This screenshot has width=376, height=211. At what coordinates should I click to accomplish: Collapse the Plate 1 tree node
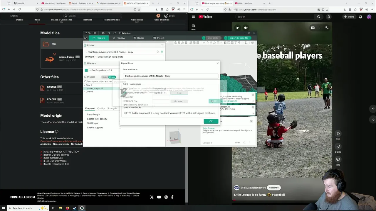[x=84, y=85]
